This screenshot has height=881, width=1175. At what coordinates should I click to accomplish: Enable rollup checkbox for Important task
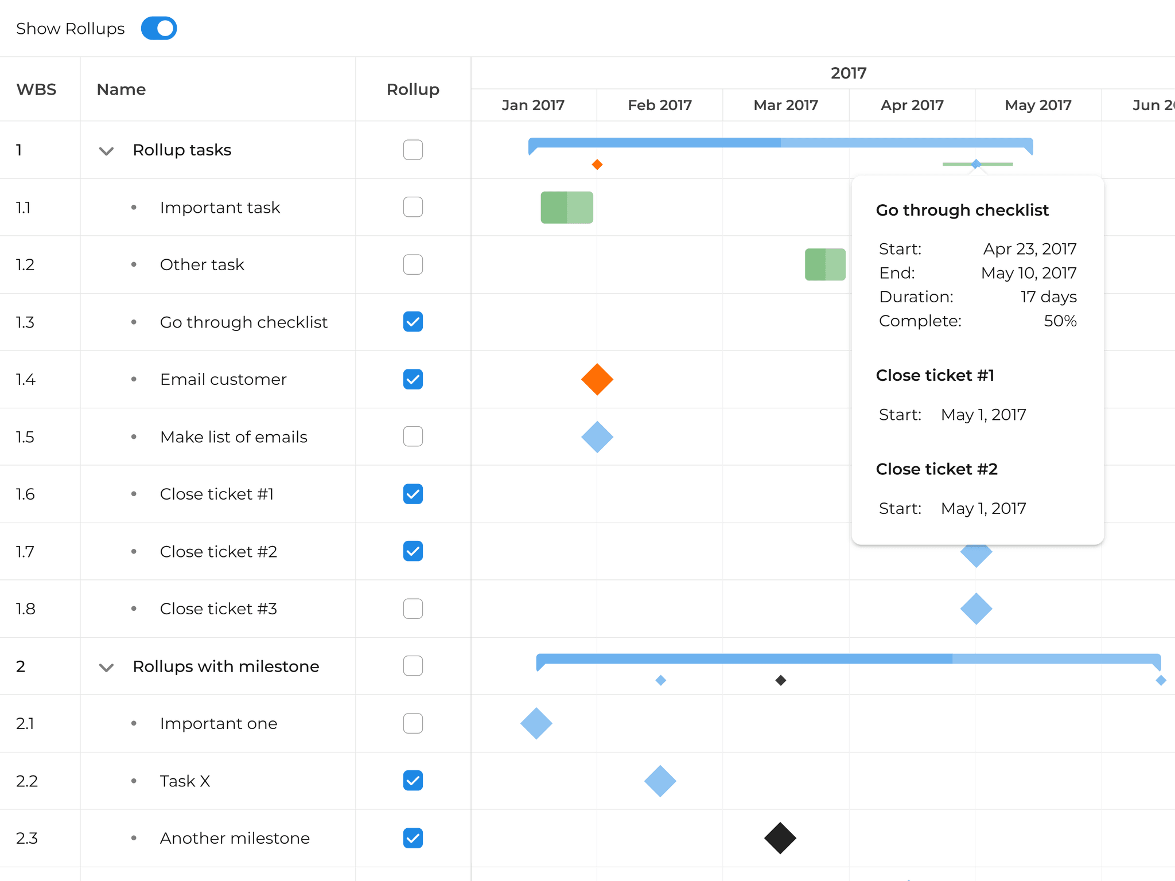pyautogui.click(x=413, y=207)
